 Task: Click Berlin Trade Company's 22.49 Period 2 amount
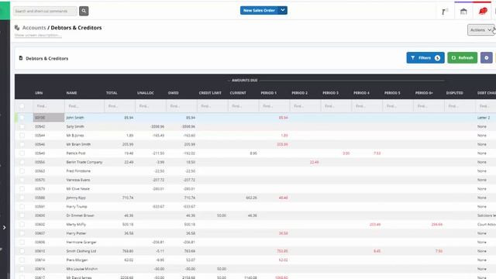[314, 162]
